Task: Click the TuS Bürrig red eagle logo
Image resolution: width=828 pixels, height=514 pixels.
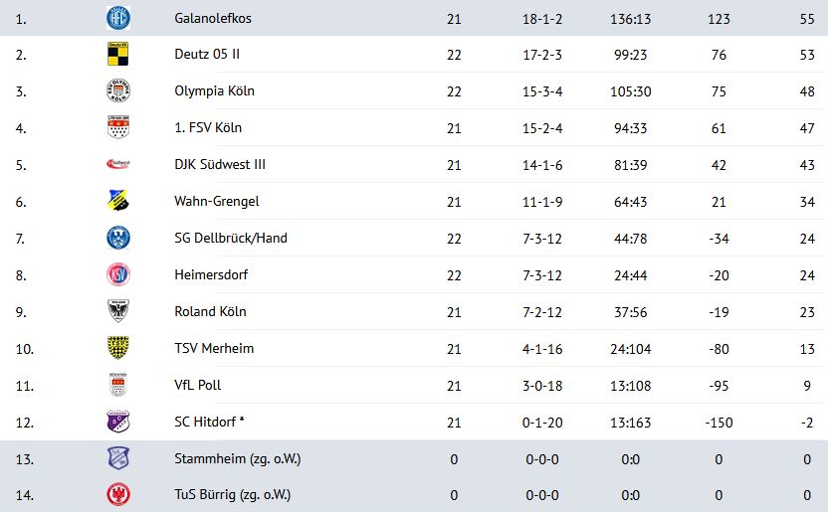Action: point(118,494)
